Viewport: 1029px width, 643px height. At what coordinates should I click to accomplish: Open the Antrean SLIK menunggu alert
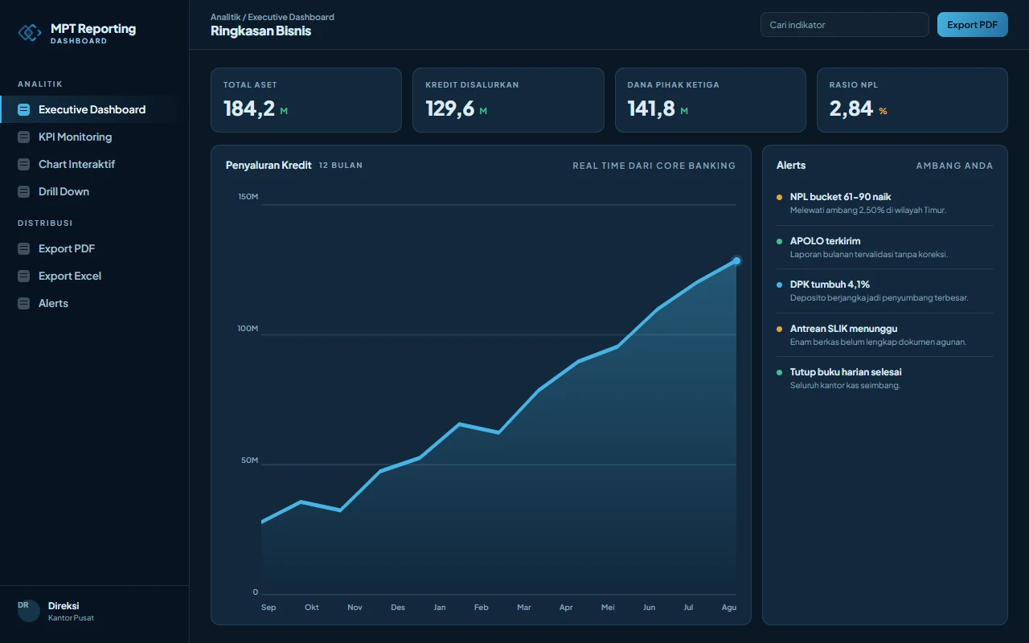pos(884,335)
